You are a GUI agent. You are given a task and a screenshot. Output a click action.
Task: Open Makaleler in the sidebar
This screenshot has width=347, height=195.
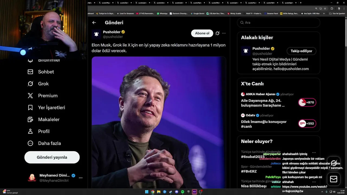[x=44, y=119]
